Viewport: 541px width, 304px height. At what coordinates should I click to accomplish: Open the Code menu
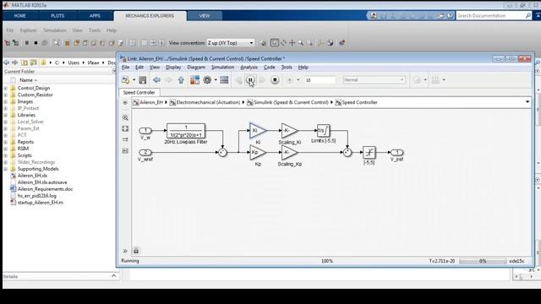pyautogui.click(x=269, y=68)
